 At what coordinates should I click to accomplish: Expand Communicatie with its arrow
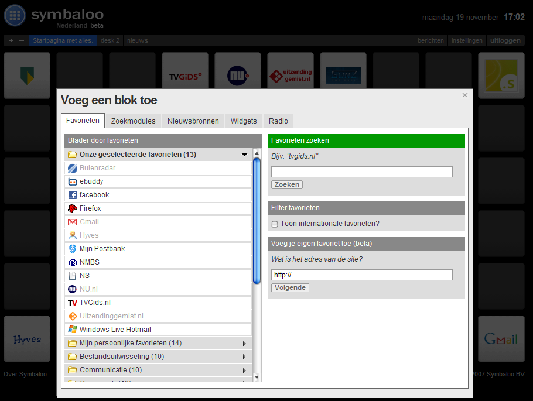pyautogui.click(x=244, y=370)
